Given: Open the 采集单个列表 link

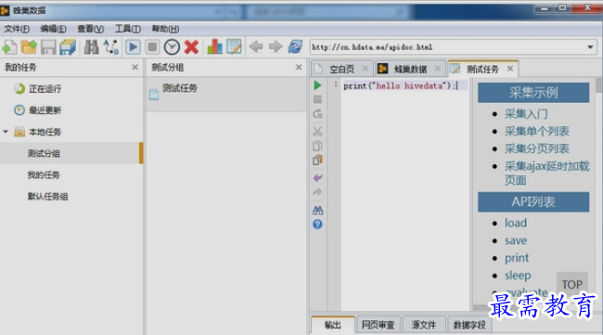Looking at the screenshot, I should tap(537, 131).
